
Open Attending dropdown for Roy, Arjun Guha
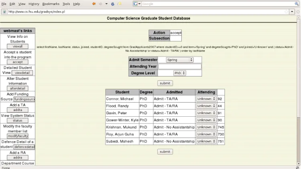[x=206, y=134]
